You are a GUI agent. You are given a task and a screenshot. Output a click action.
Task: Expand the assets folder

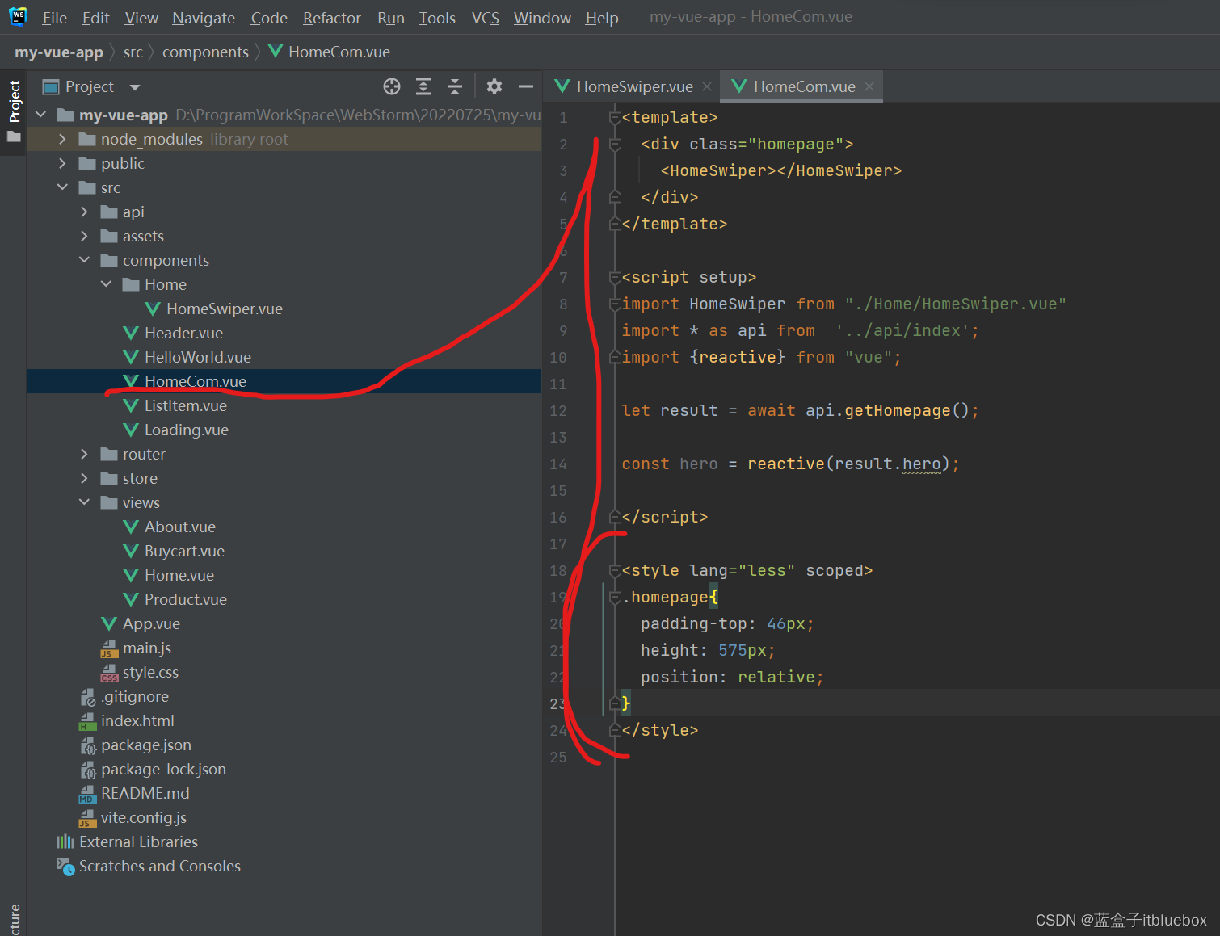[84, 236]
